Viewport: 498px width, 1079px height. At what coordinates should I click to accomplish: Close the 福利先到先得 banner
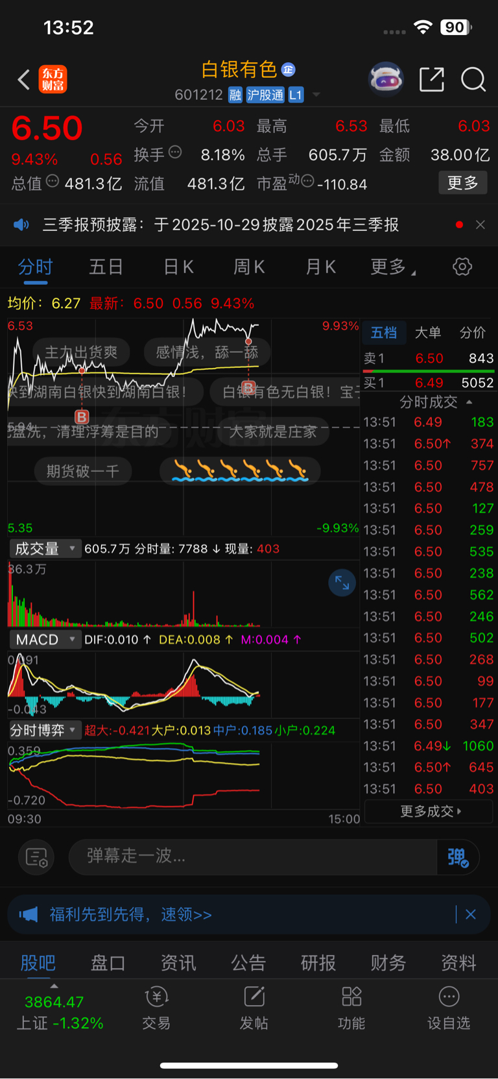pyautogui.click(x=471, y=914)
